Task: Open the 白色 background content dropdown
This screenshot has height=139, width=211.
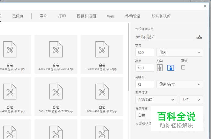Action: (143, 115)
